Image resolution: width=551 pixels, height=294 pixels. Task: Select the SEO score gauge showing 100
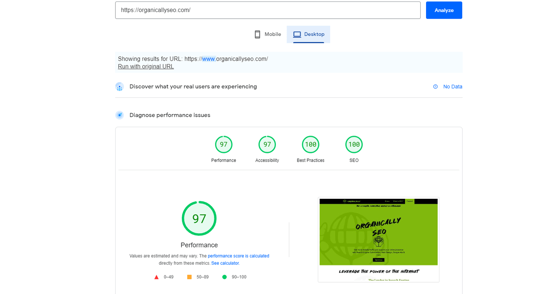tap(354, 144)
